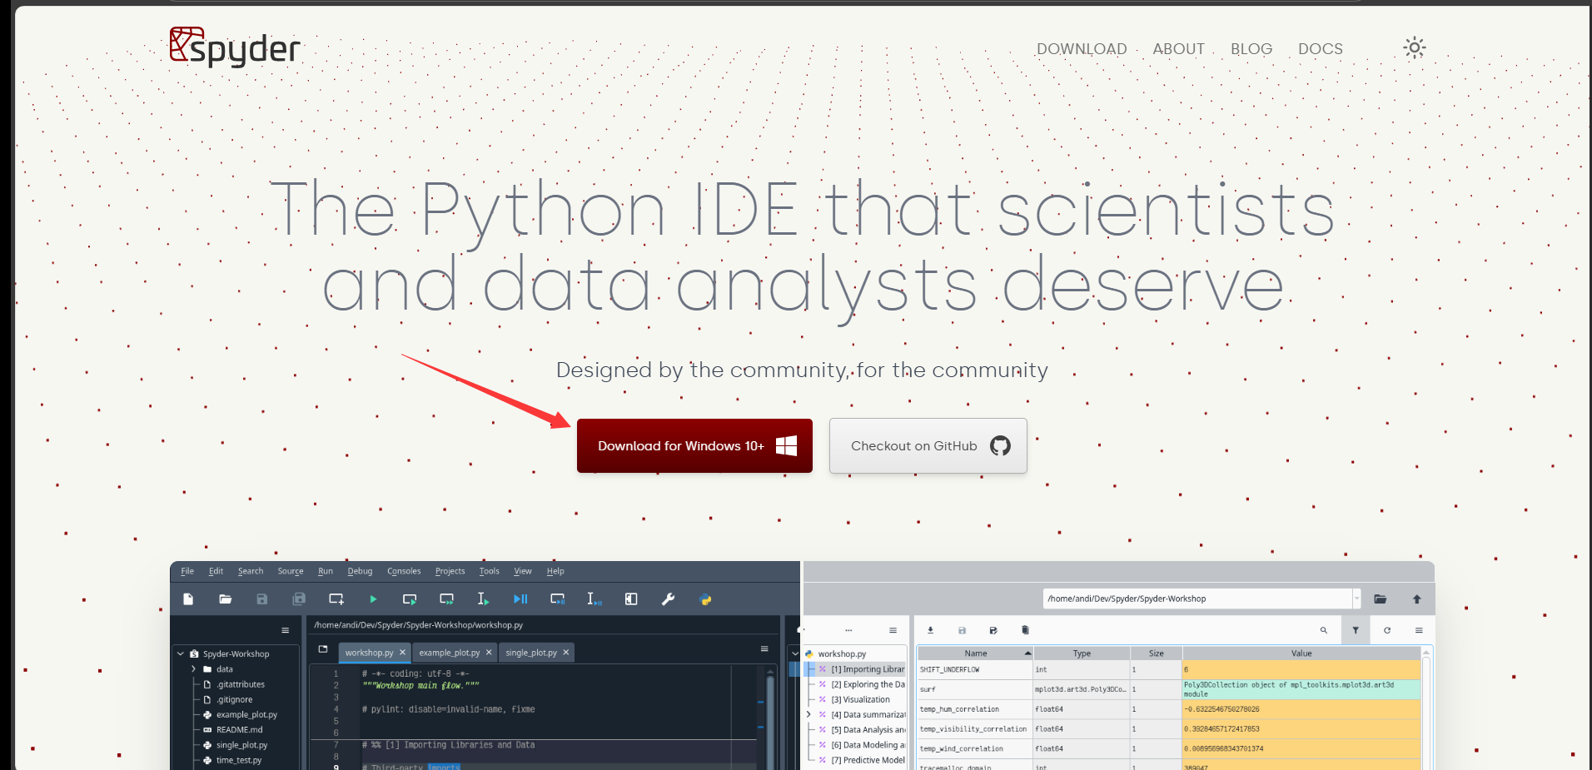
Task: Switch to the example_plot.py editor tab
Action: pyautogui.click(x=449, y=653)
